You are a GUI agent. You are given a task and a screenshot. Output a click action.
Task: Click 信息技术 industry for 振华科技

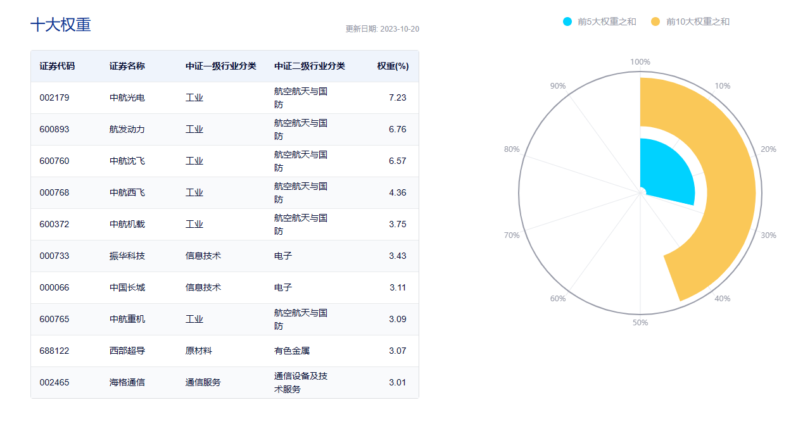(203, 256)
